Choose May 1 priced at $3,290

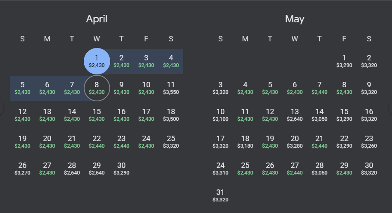[344, 61]
